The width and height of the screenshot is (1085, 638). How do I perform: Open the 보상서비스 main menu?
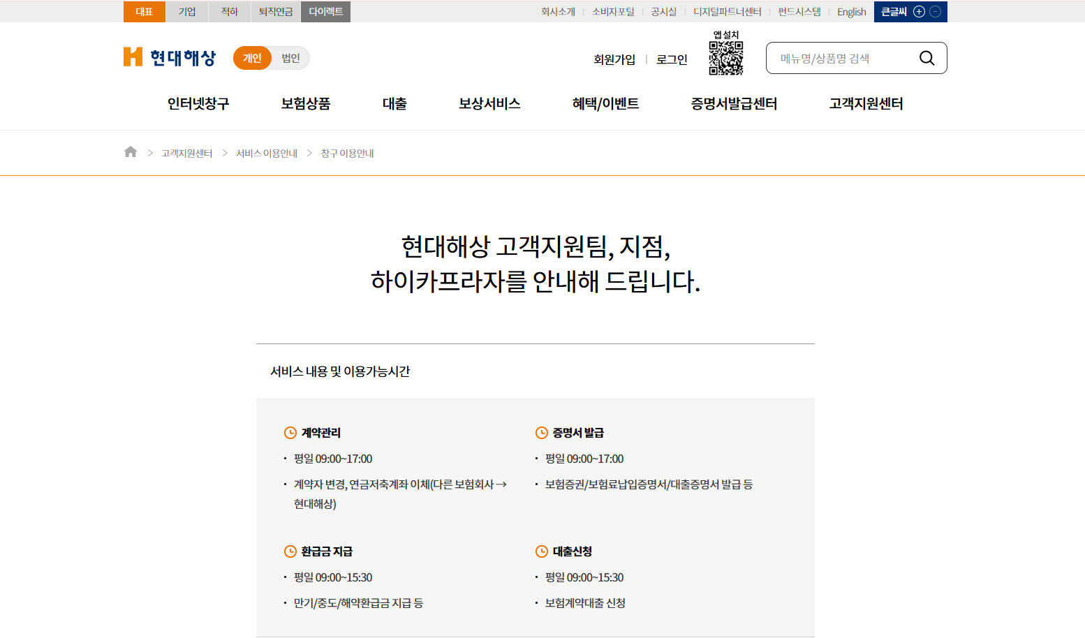tap(489, 103)
